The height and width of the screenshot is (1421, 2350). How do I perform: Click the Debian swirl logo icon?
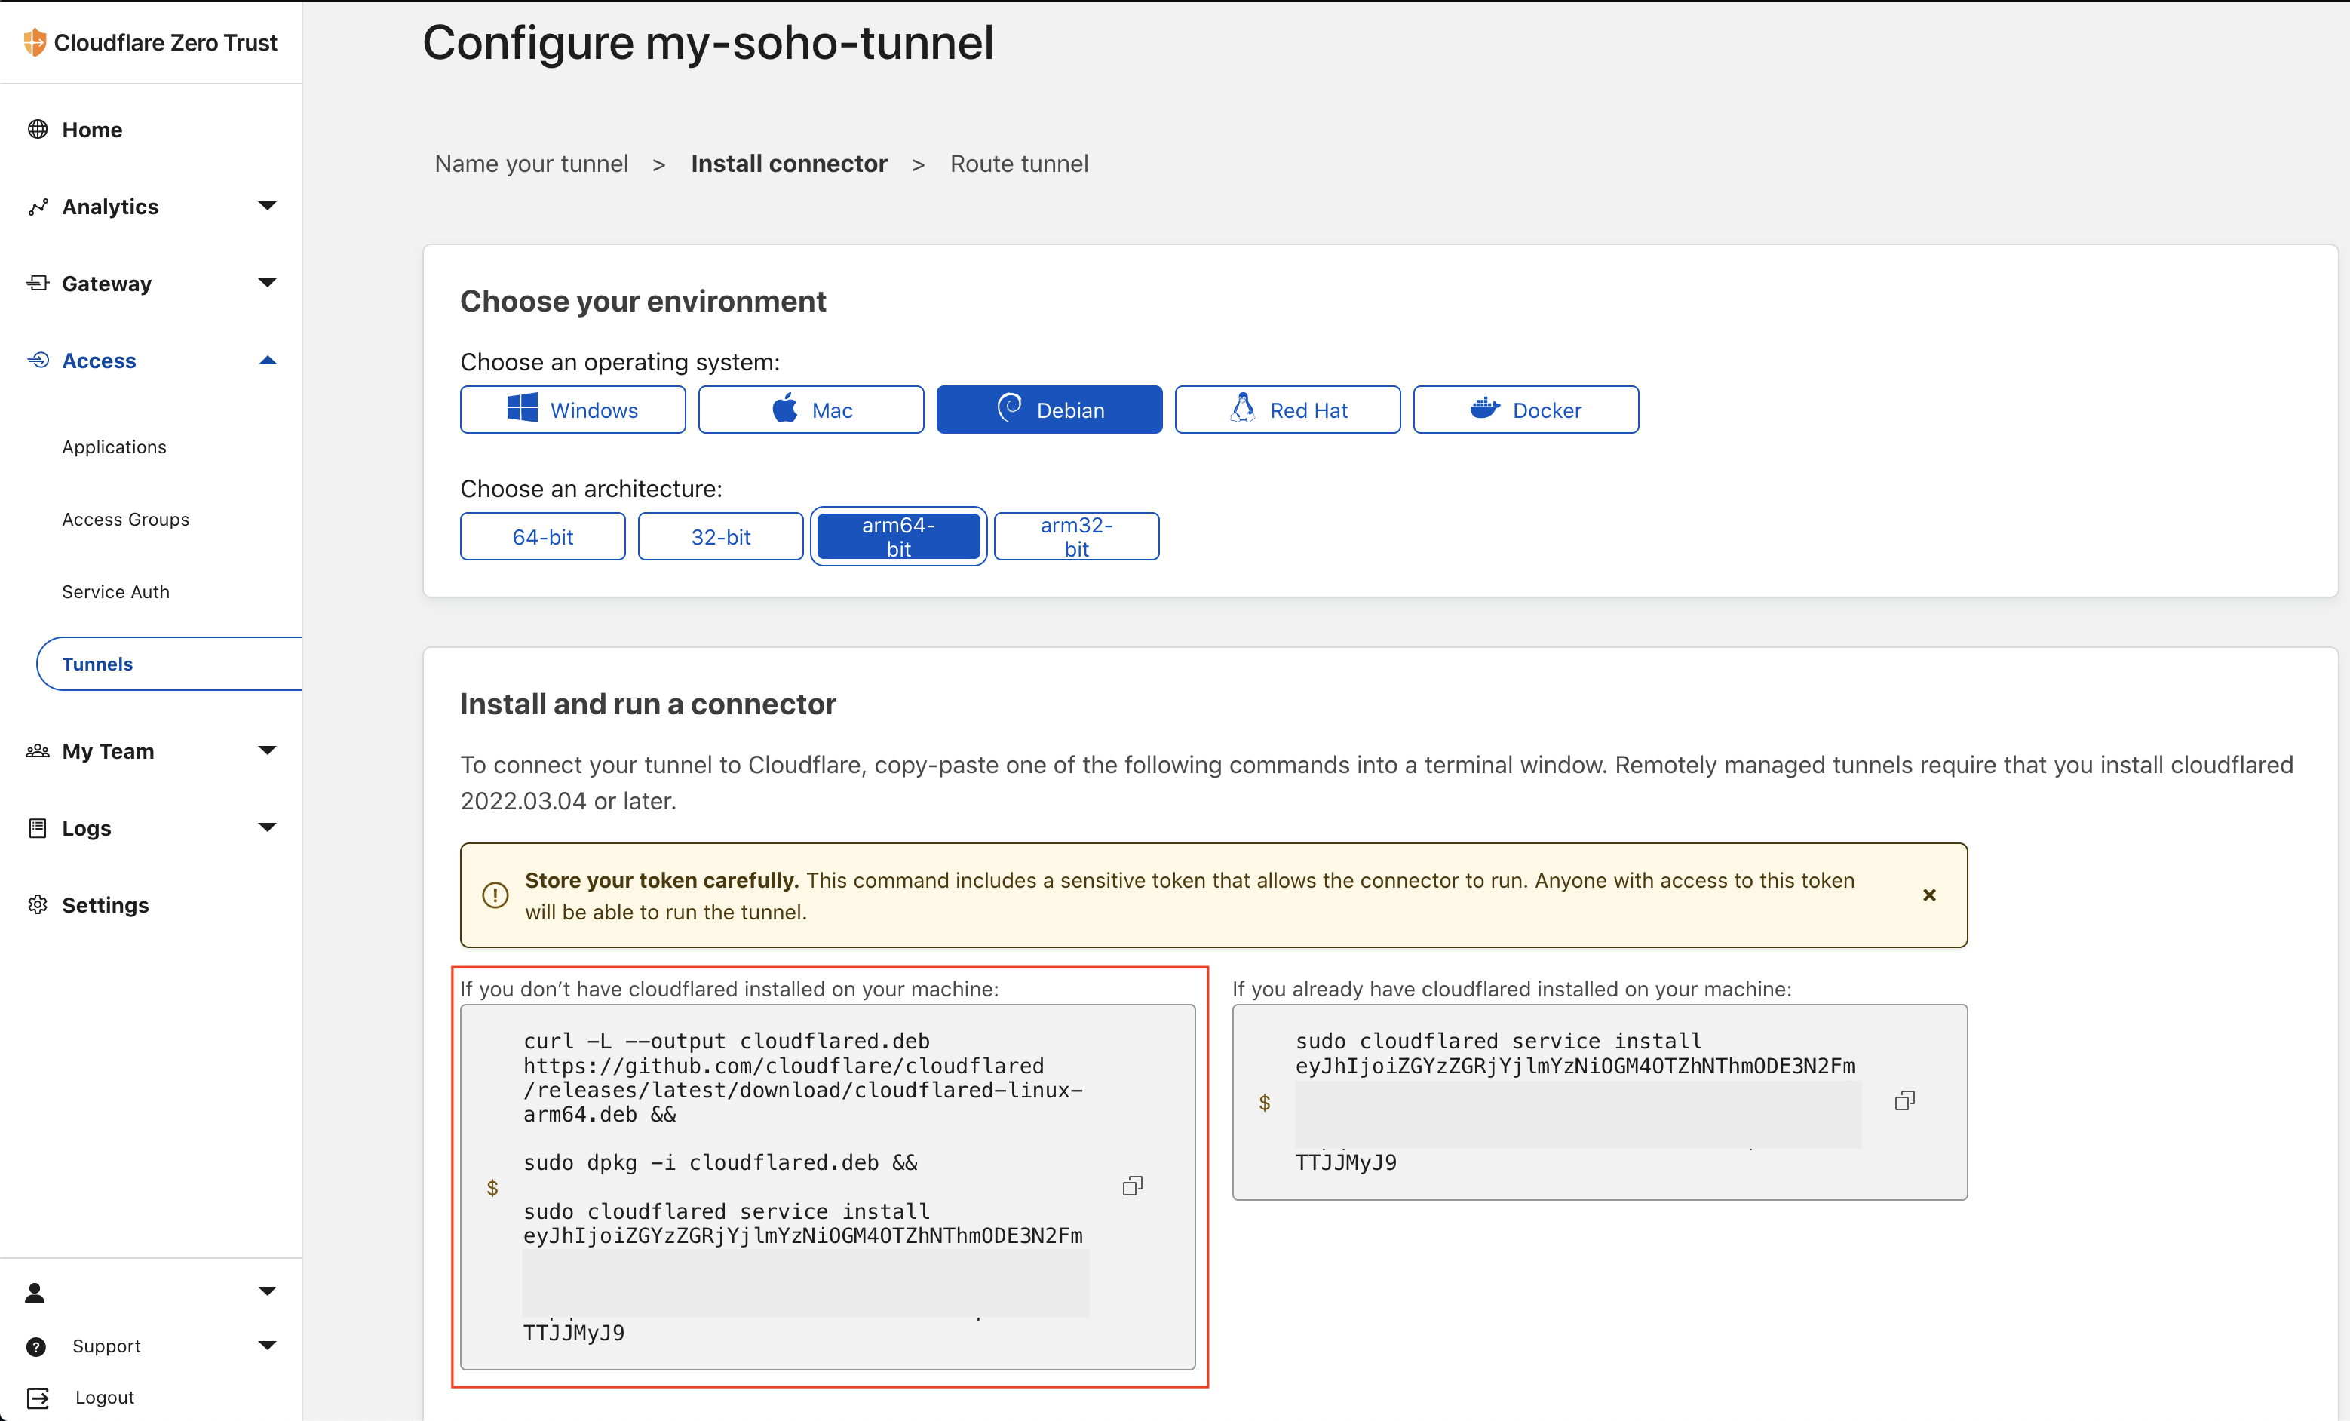[x=1009, y=407]
